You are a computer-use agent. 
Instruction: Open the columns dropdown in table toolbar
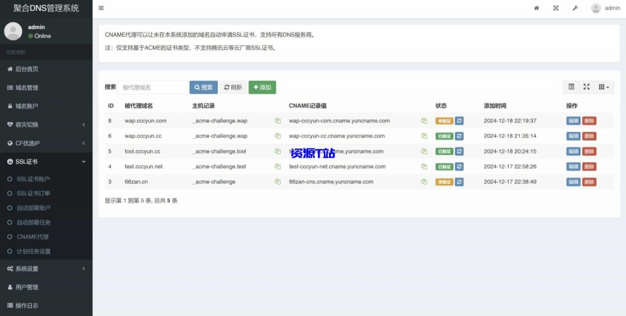pyautogui.click(x=604, y=87)
